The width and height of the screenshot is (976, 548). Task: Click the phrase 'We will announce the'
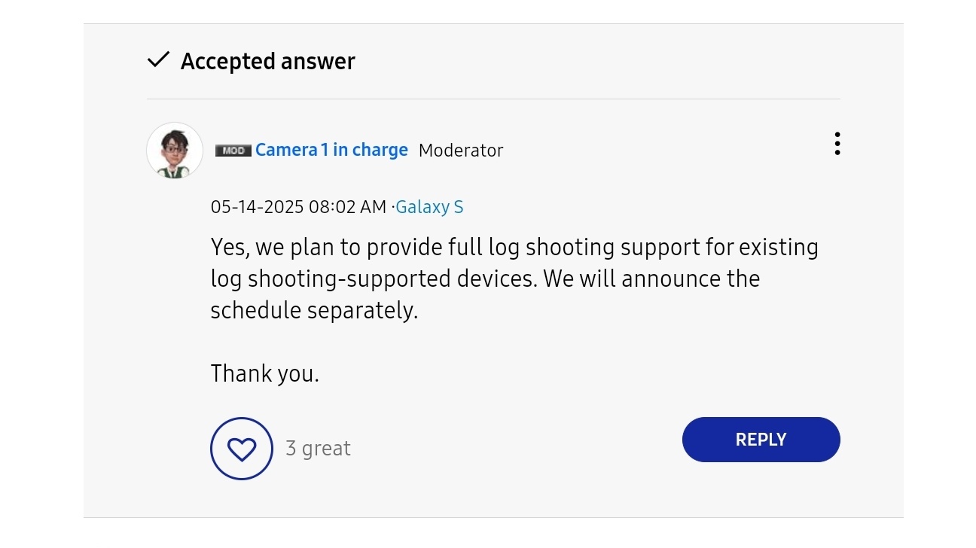(x=651, y=279)
